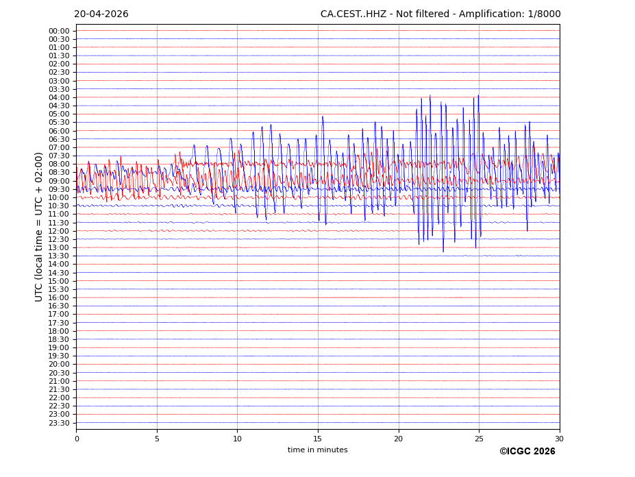Image resolution: width=635 pixels, height=477 pixels.
Task: Select the 17:30 time row label
Action: (x=59, y=323)
